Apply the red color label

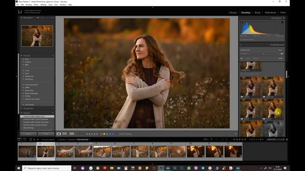[x=101, y=134]
